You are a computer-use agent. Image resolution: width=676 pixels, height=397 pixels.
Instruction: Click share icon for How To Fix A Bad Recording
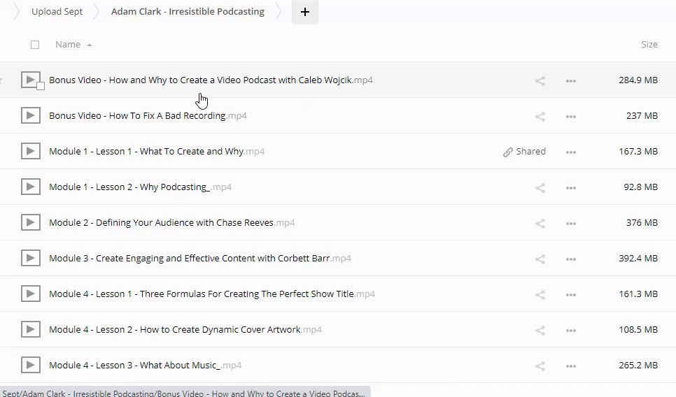point(540,116)
